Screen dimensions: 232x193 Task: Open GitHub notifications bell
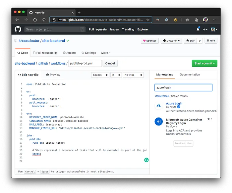click(198, 29)
